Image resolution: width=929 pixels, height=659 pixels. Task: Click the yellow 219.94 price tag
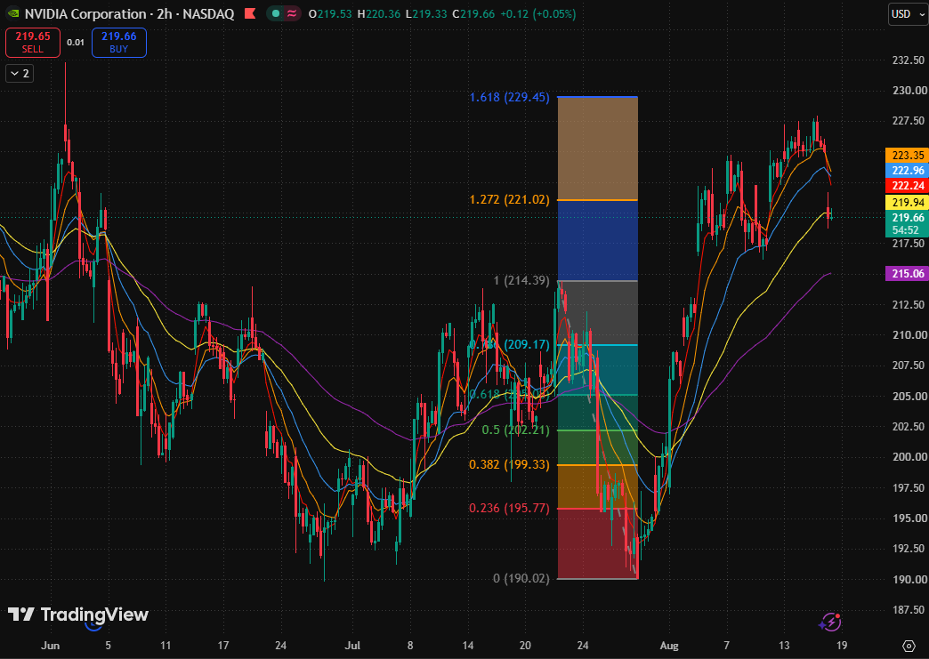point(907,203)
